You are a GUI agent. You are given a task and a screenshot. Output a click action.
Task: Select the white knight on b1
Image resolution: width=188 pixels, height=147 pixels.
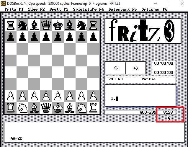(22, 108)
